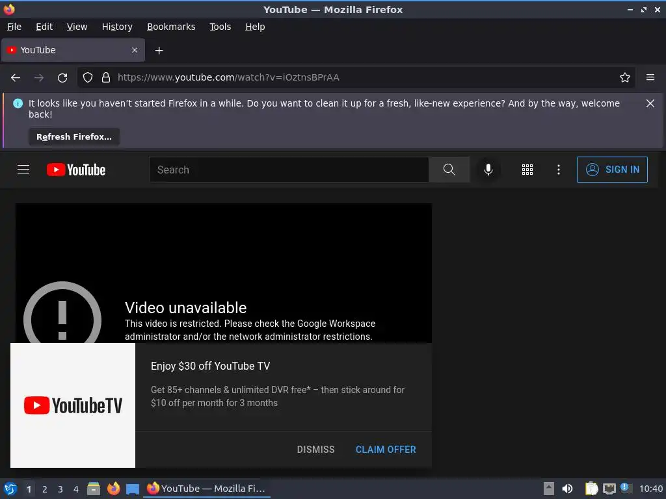
Task: Open the View menu
Action: tap(77, 27)
